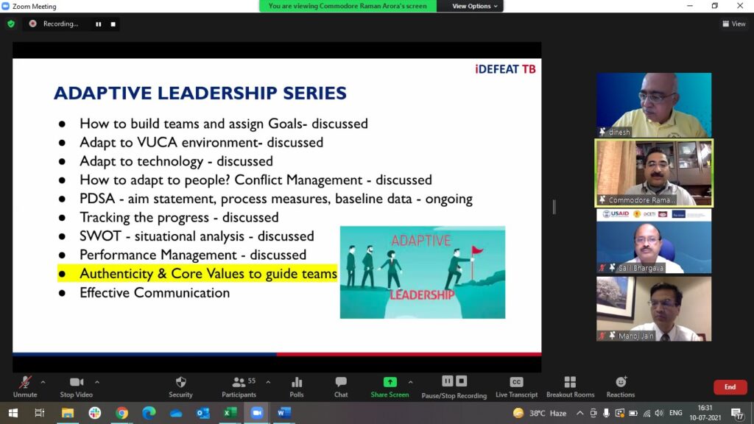Open the Security shield options
The image size is (754, 424).
click(180, 385)
